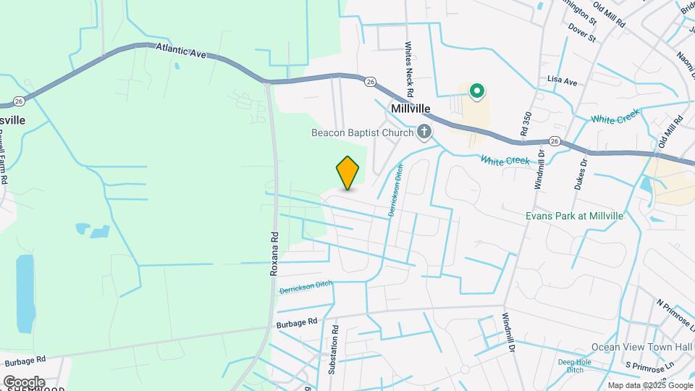Click the Atlantic Ave road label

(x=181, y=51)
